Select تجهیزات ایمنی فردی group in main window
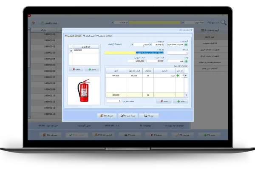Image resolution: width=255 pixels, height=170 pixels. pos(210,56)
